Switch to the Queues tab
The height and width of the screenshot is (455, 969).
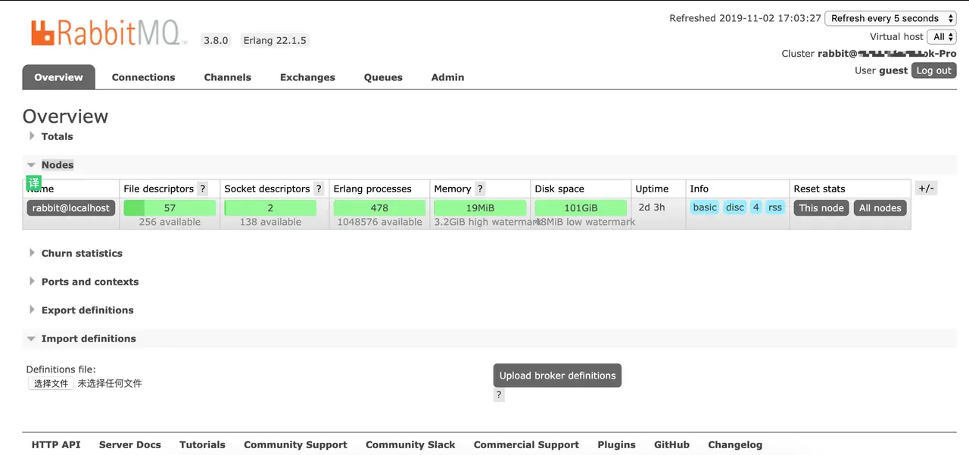pos(383,77)
